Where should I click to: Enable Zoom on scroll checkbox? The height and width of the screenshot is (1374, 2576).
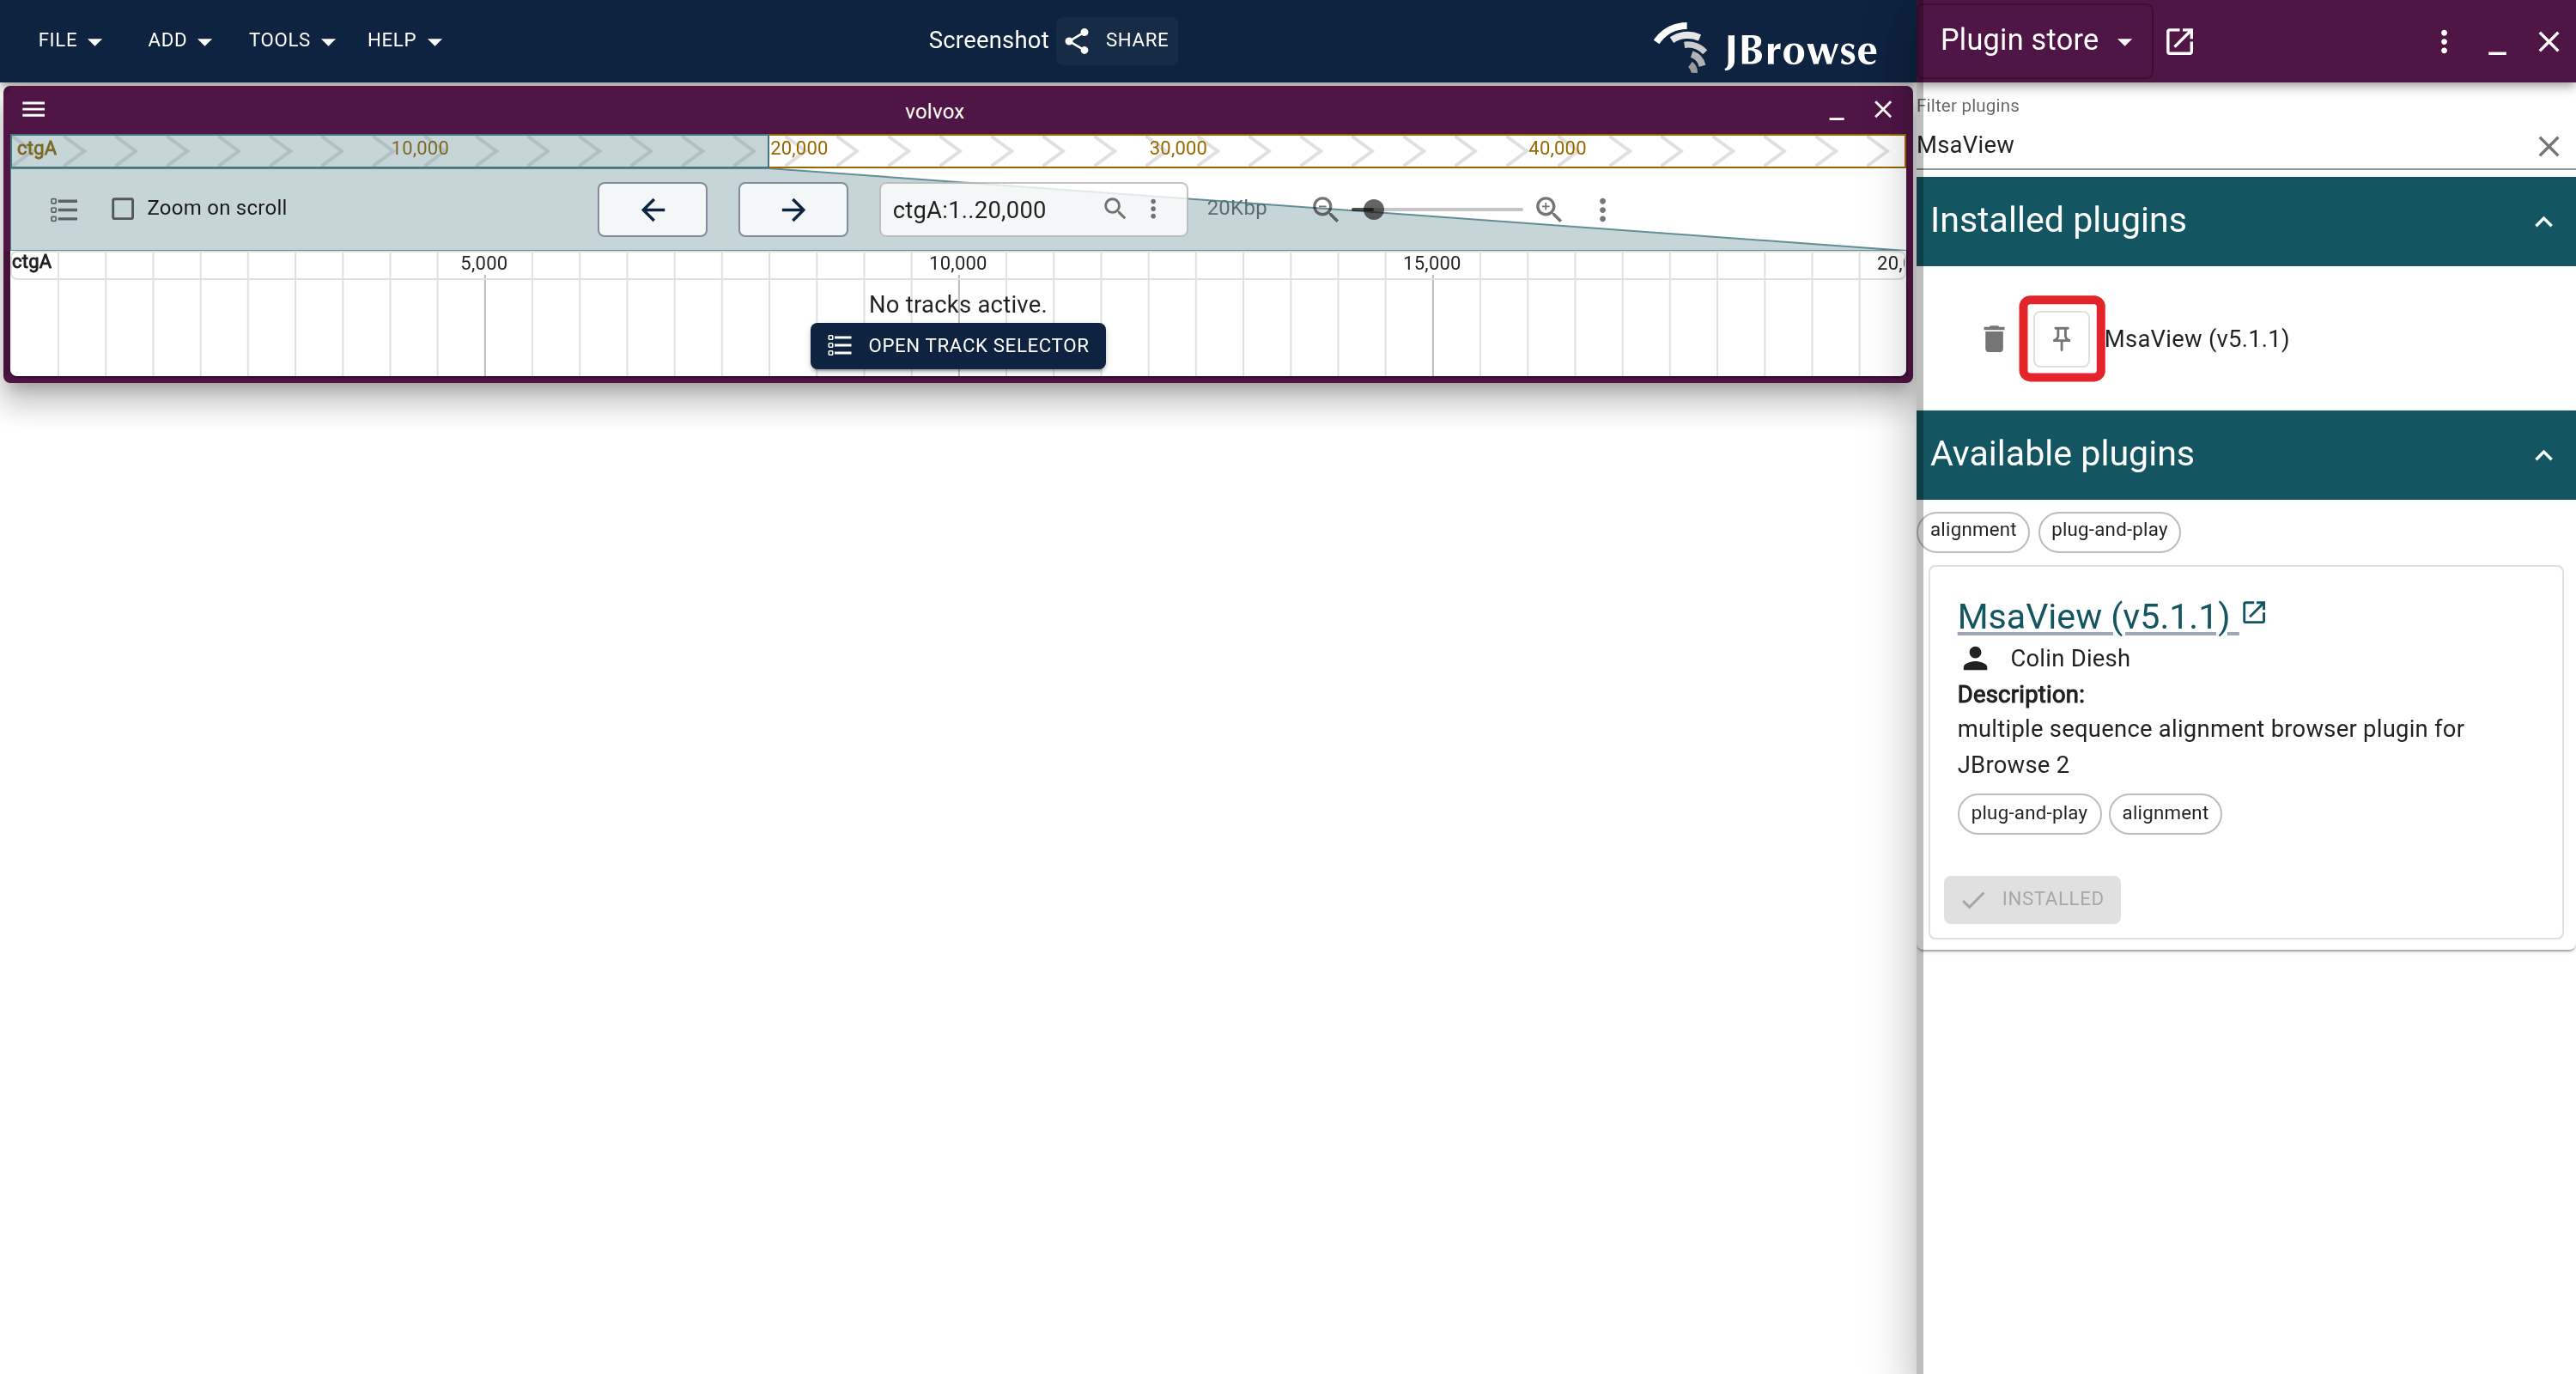[x=123, y=209]
